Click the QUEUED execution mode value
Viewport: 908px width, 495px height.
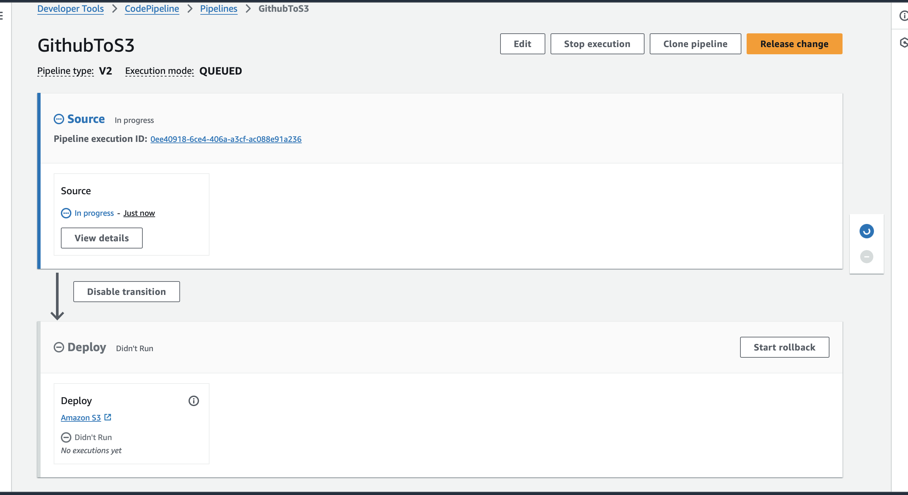(x=221, y=71)
